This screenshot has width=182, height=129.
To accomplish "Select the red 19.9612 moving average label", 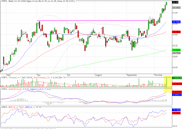I will coord(177,32).
